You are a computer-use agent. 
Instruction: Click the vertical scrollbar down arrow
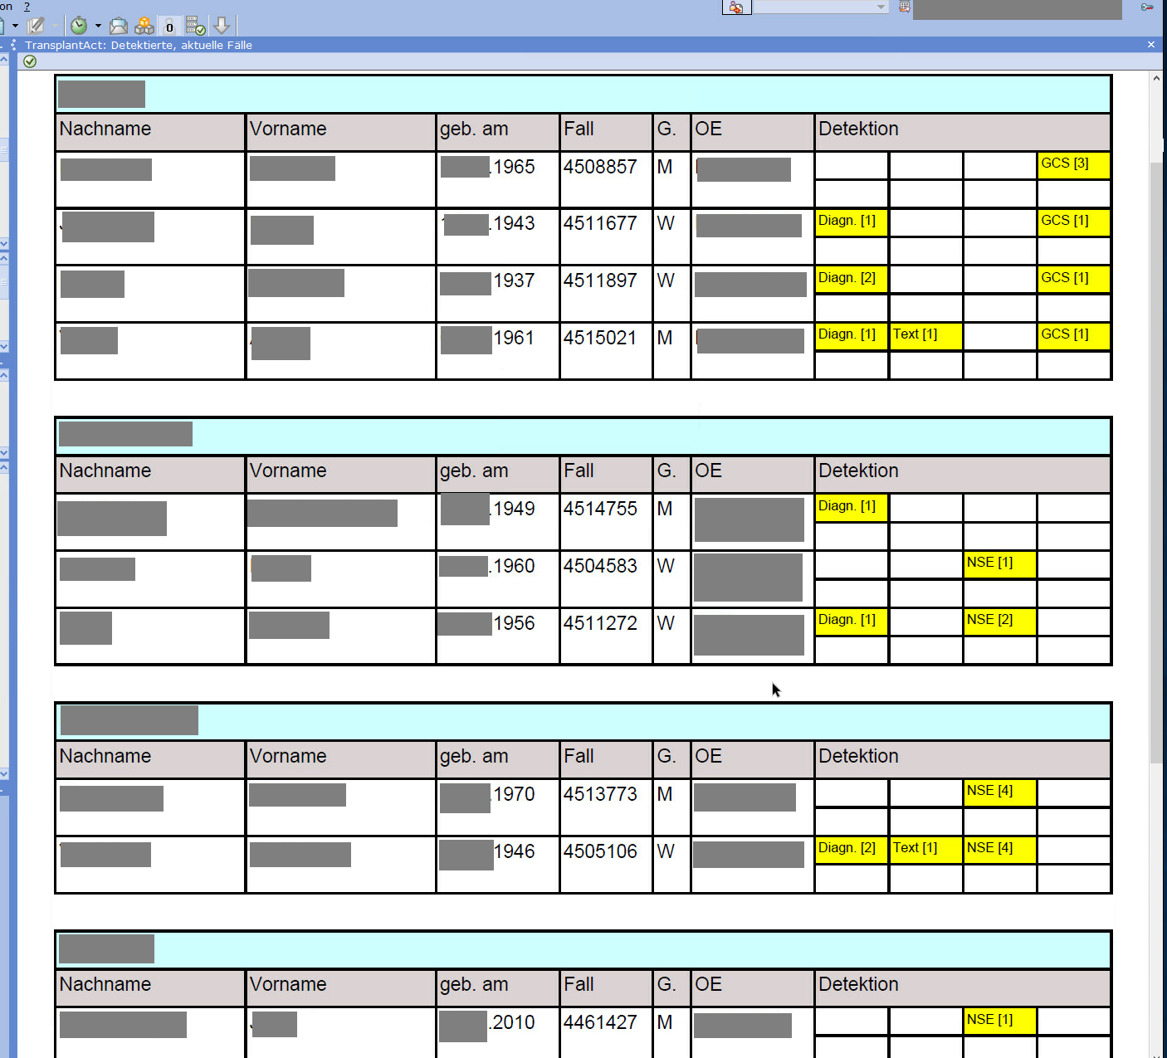[1156, 1052]
